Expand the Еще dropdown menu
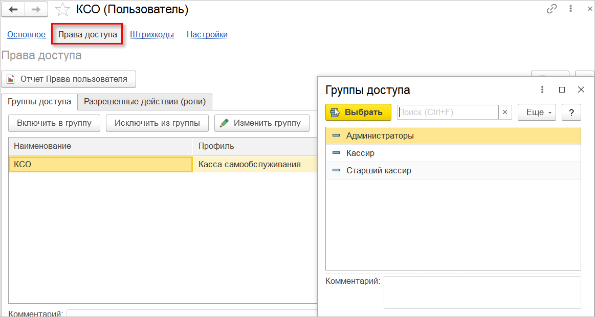This screenshot has height=317, width=595. coord(537,112)
